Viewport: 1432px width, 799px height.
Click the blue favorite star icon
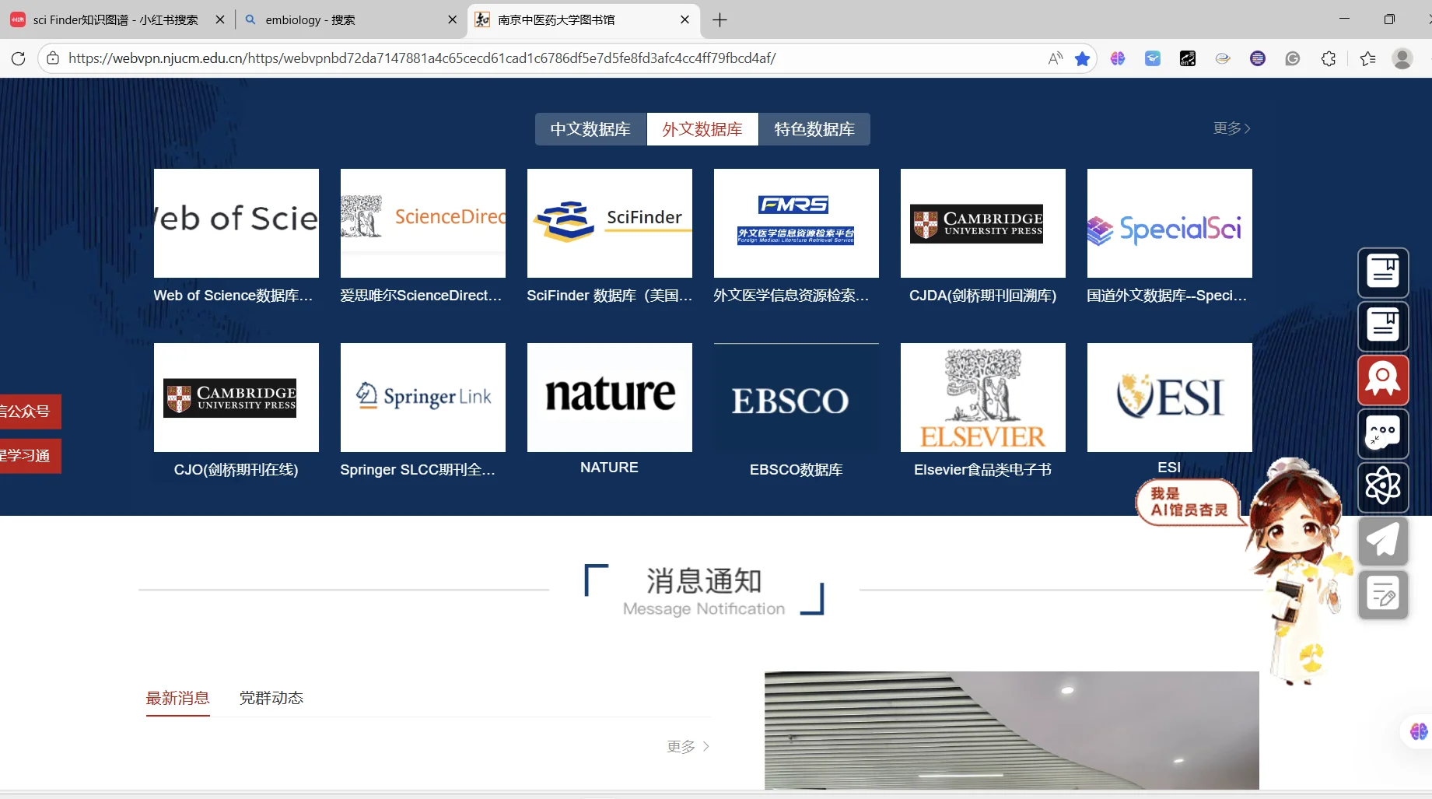(1082, 58)
